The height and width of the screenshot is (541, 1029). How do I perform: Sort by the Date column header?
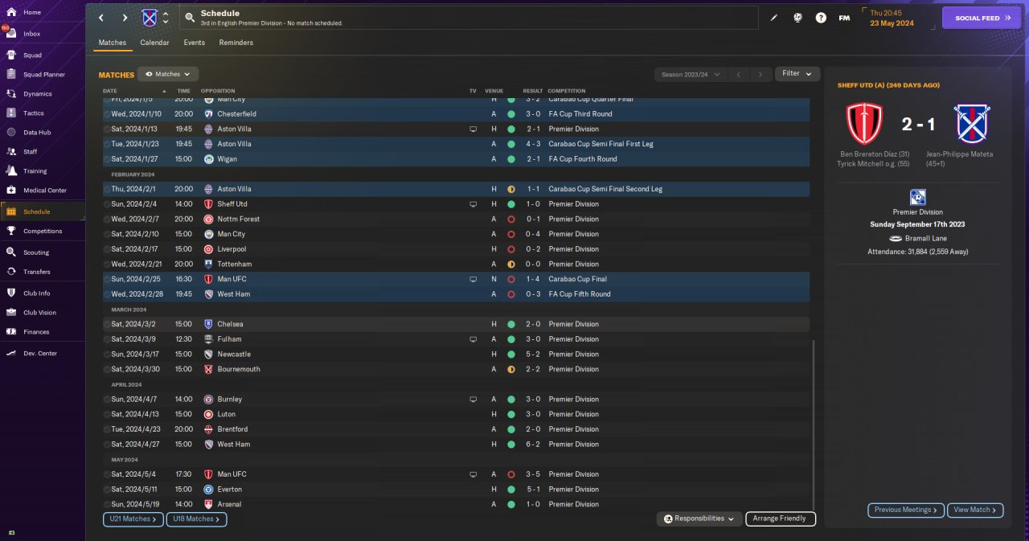tap(110, 91)
